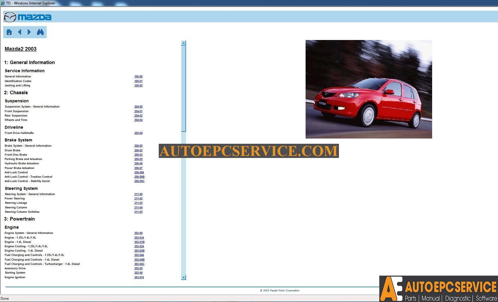Image resolution: width=498 pixels, height=302 pixels.
Task: Click the '3: Powertrain' heading
Action: (19, 219)
